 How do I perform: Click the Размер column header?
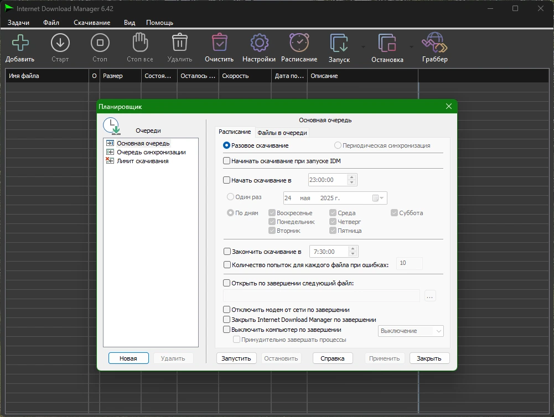[120, 76]
